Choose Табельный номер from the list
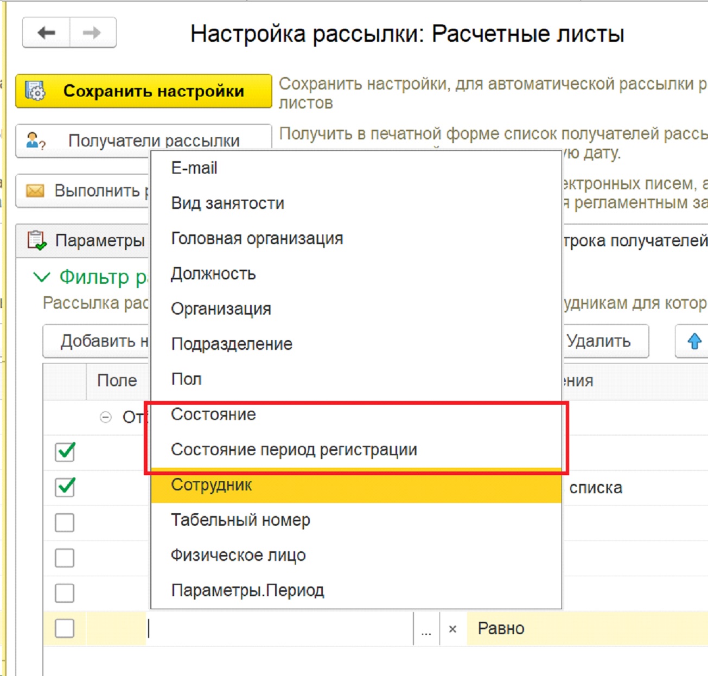Viewport: 708px width, 676px height. (x=356, y=520)
